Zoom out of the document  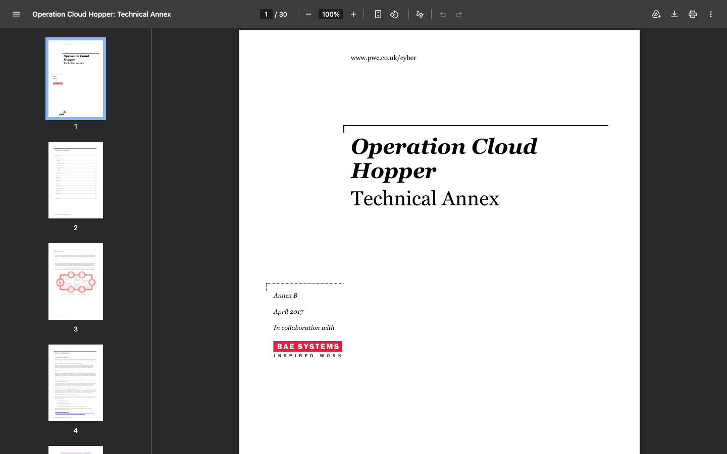coord(308,14)
